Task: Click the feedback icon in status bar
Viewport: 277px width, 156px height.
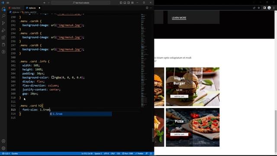Action: click(147, 153)
